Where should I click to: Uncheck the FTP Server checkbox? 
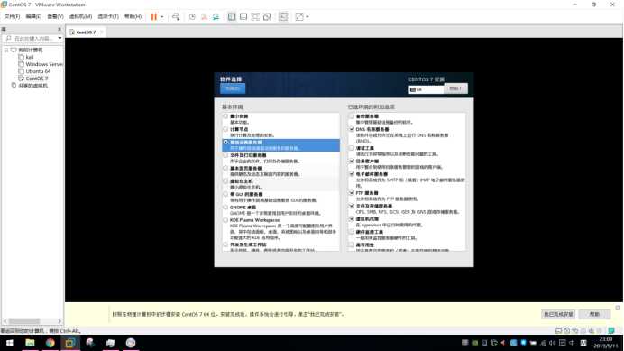pos(352,193)
